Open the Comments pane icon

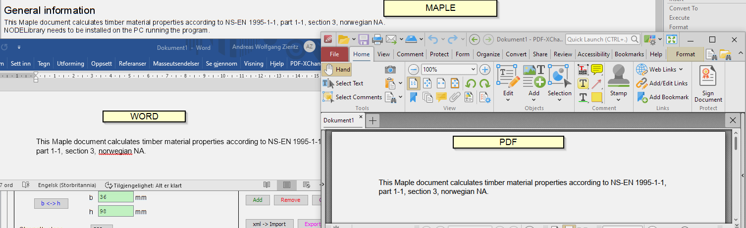(x=441, y=97)
